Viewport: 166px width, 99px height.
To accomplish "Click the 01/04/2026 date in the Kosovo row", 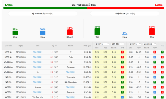I will 21,87.
